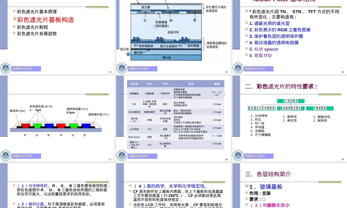Click the bullet 彩色滤光片制程

[x=32, y=27]
